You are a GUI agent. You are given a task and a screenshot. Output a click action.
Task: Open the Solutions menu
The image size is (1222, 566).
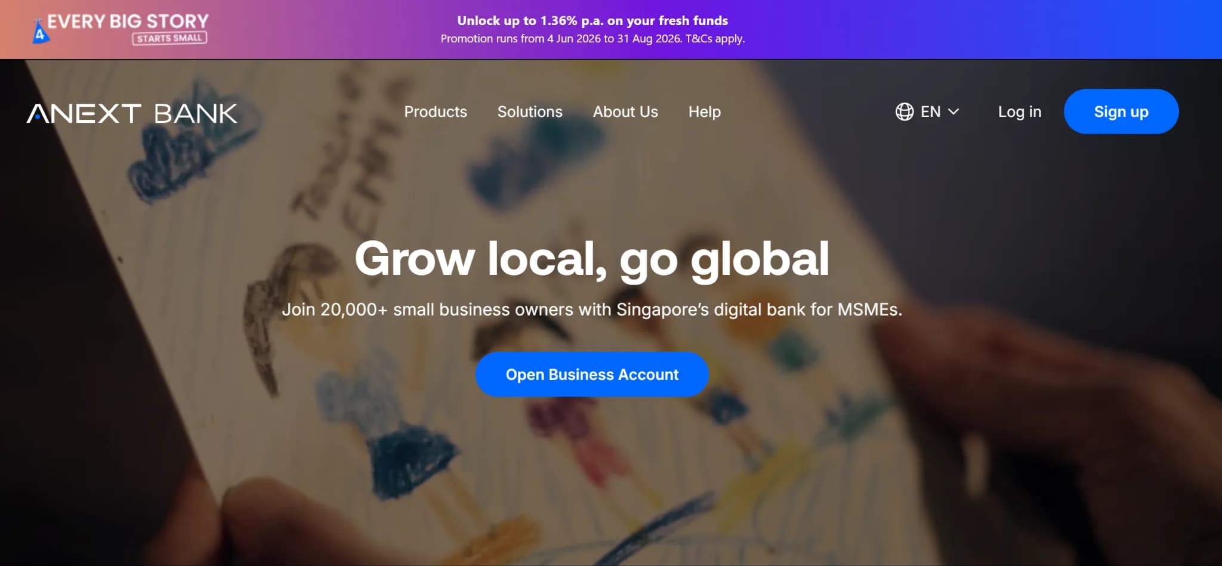click(x=530, y=112)
